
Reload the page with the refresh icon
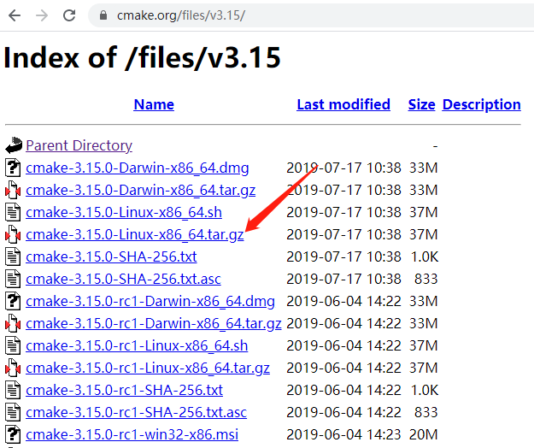pyautogui.click(x=69, y=15)
